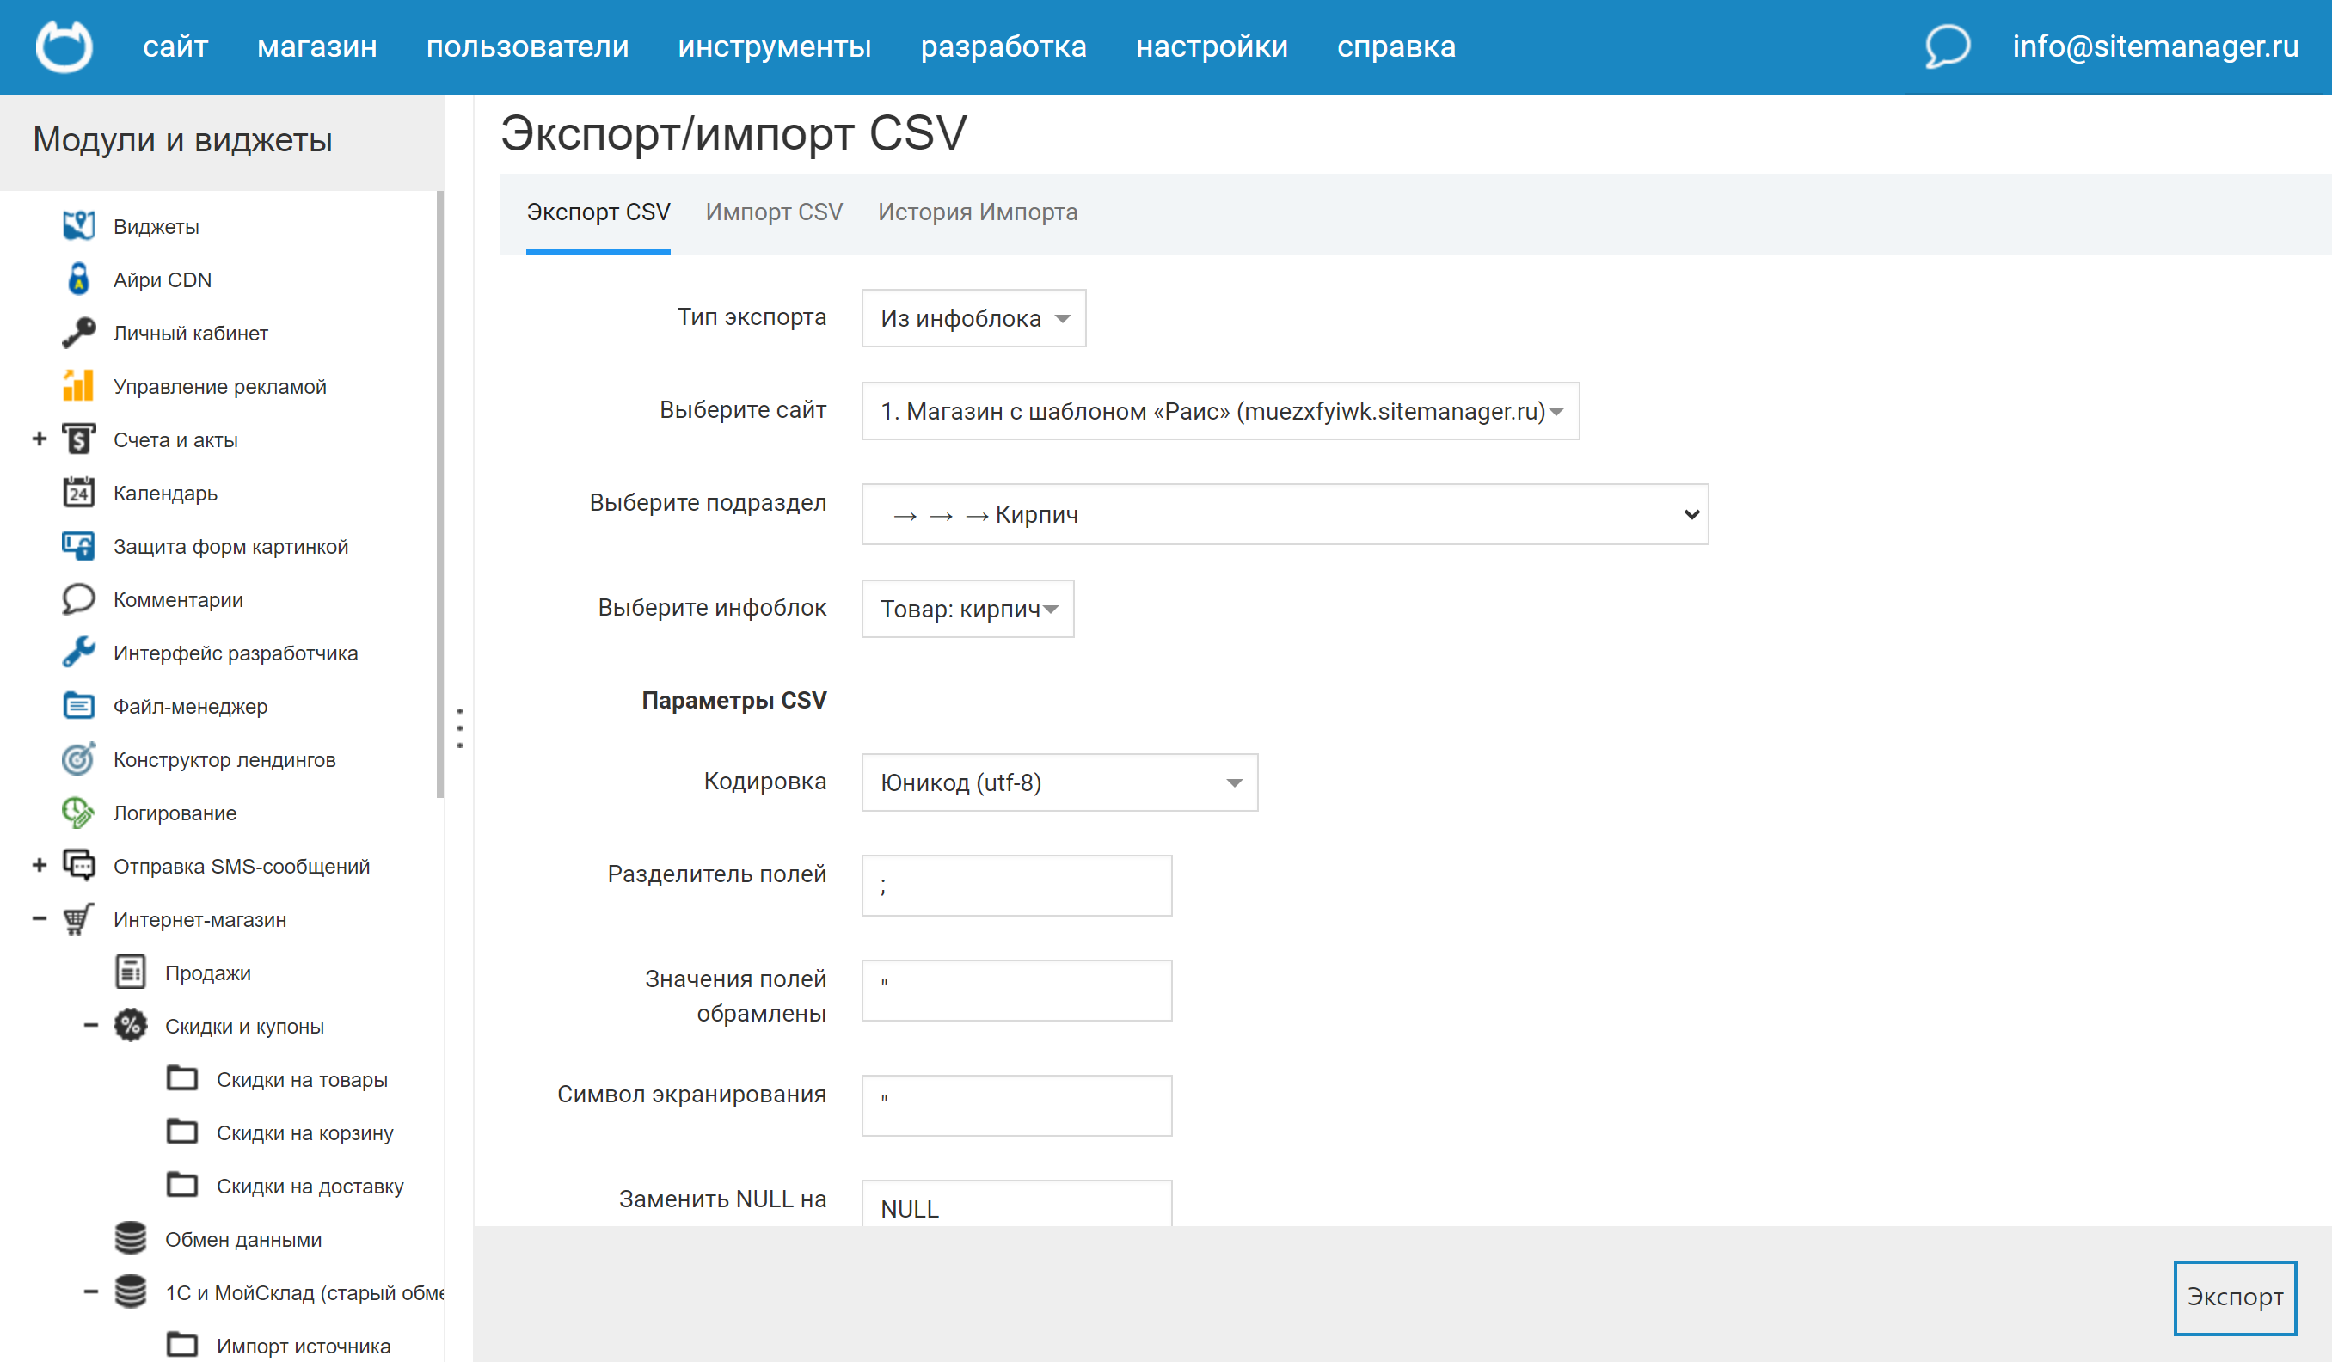
Task: Click the Файл-менеджер icon
Action: pos(78,706)
